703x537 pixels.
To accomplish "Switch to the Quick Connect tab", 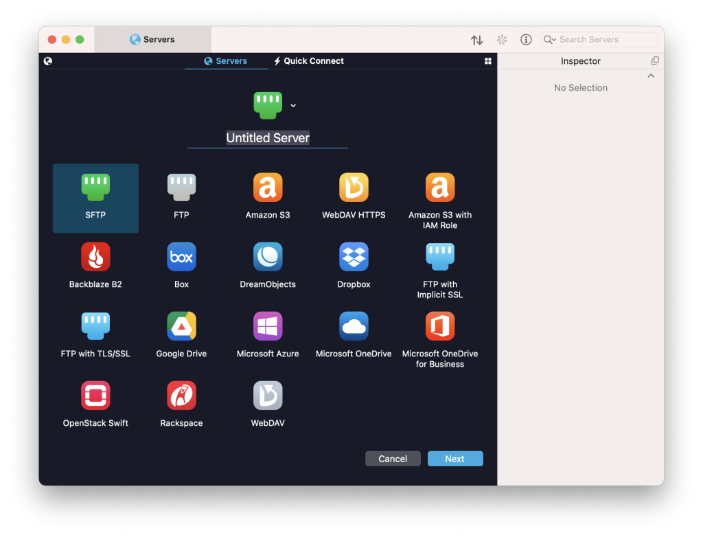I will [x=309, y=61].
